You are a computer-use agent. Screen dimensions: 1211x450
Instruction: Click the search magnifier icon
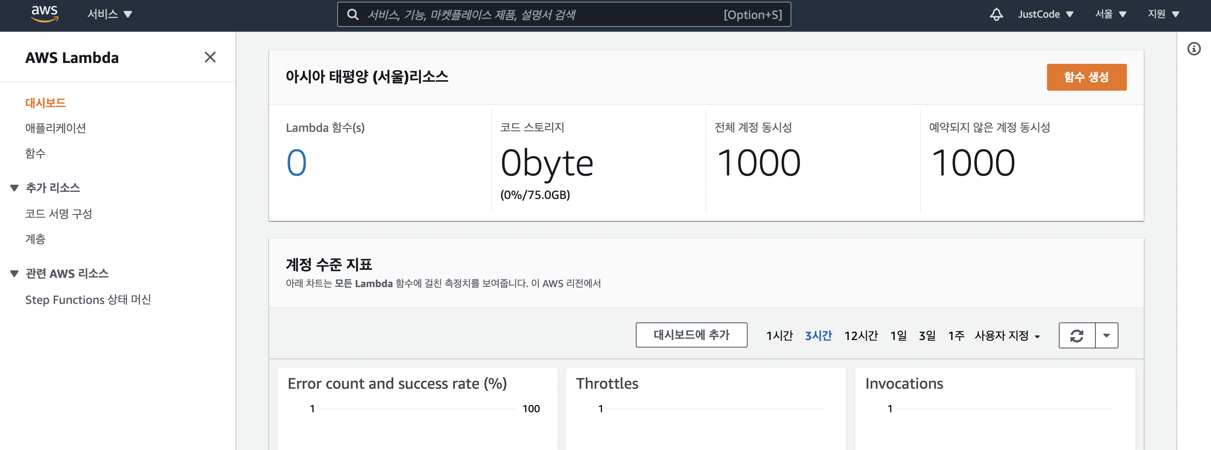pyautogui.click(x=353, y=15)
